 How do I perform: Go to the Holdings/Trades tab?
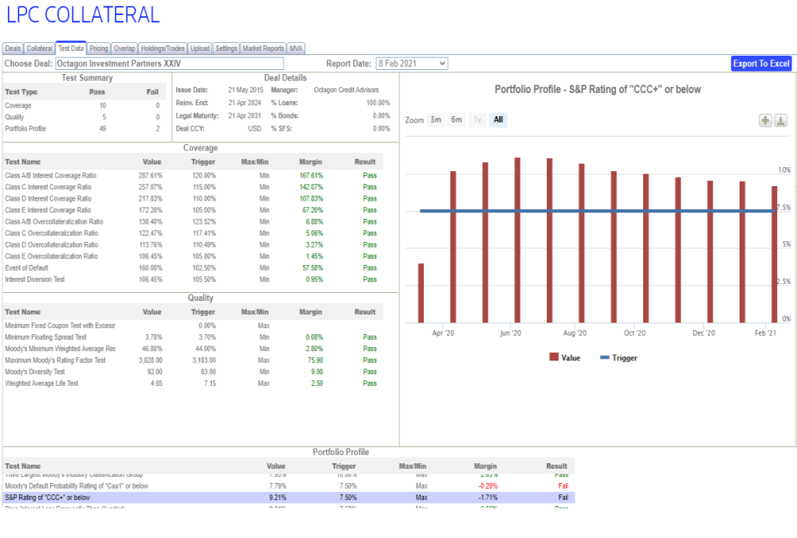click(x=163, y=49)
